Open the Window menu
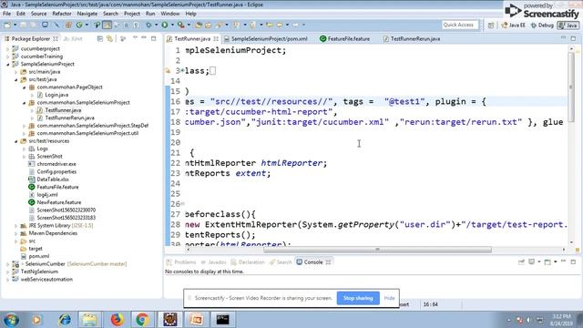The height and width of the screenshot is (328, 583). (x=170, y=14)
